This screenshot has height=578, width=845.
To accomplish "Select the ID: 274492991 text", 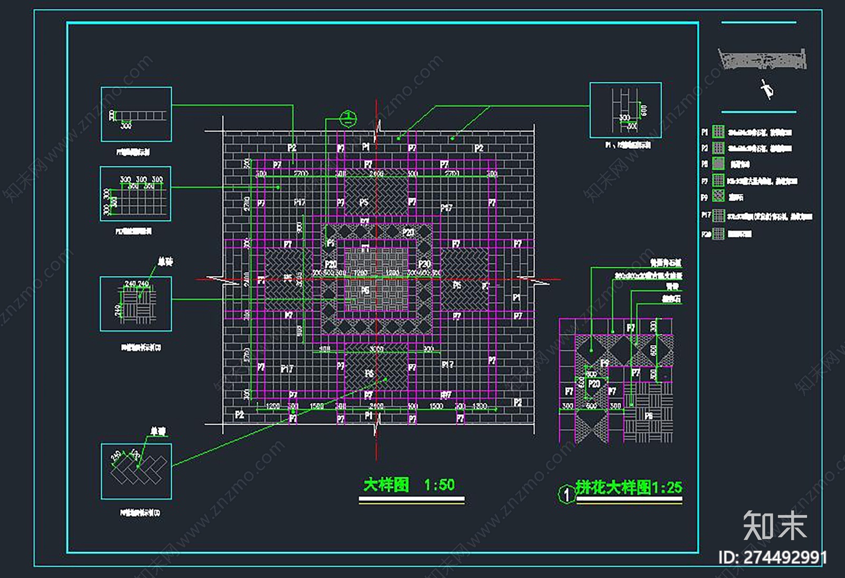I will [773, 558].
